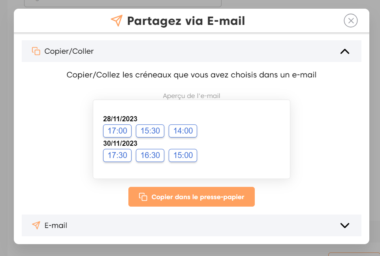380x256 pixels.
Task: Pick the 15:30 time slot
Action: tap(150, 131)
